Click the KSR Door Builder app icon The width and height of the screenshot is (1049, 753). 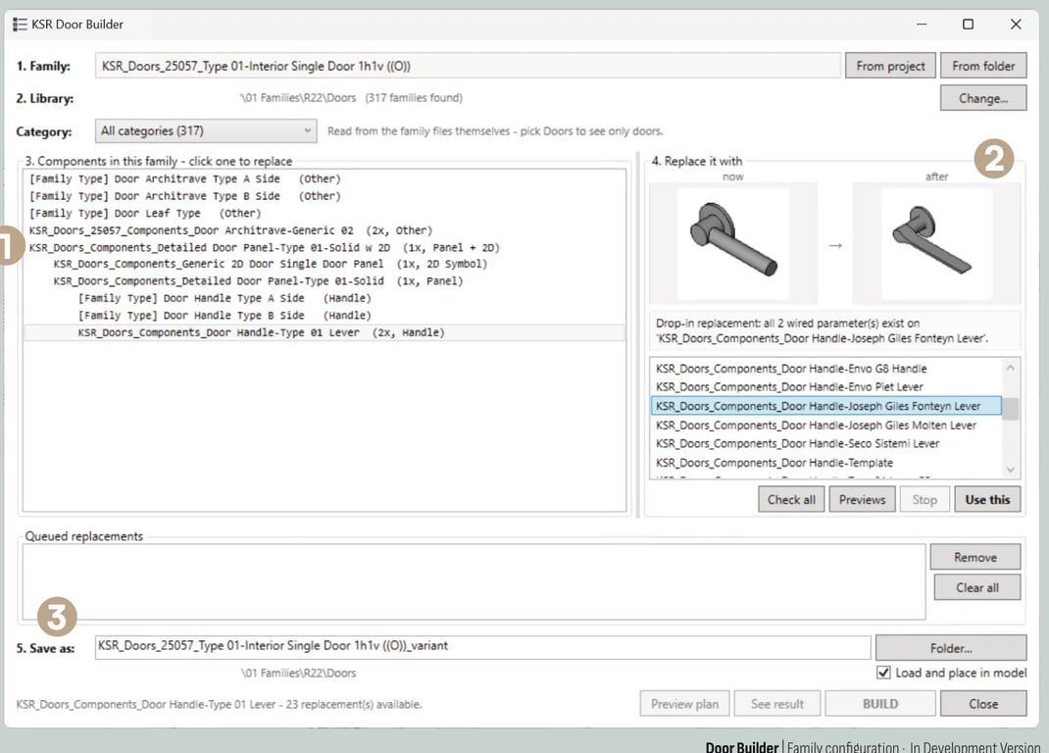(20, 25)
